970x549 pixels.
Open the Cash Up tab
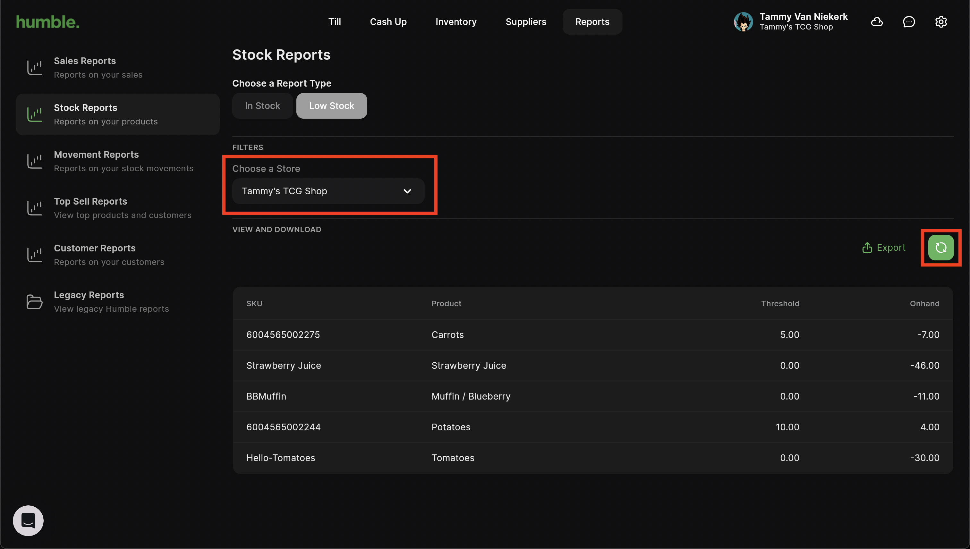(388, 22)
